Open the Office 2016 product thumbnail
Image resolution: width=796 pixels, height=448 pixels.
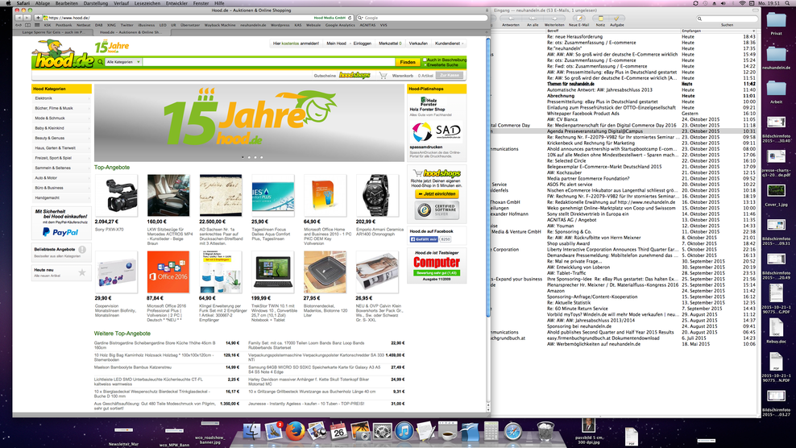pos(168,272)
